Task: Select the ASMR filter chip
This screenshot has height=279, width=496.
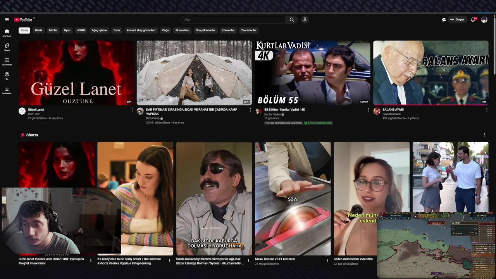Action: [x=81, y=30]
